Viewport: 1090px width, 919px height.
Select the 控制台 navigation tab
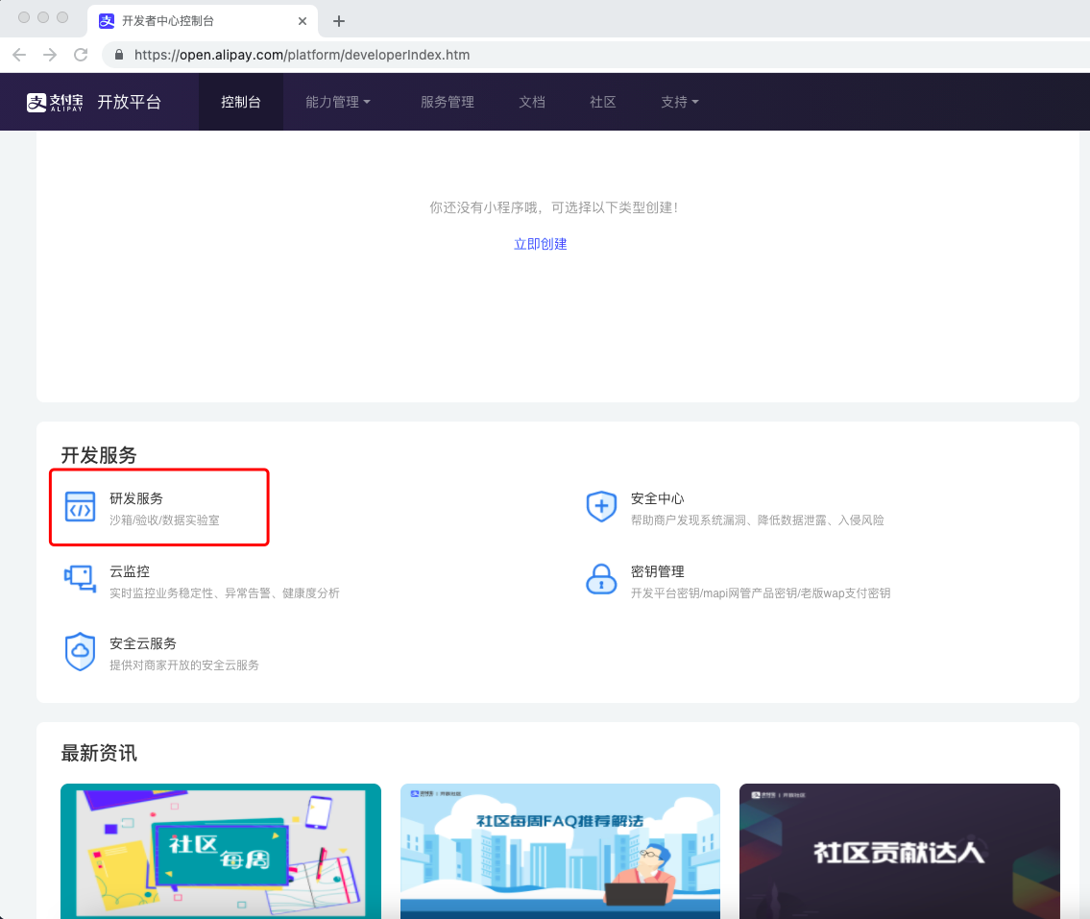coord(240,102)
